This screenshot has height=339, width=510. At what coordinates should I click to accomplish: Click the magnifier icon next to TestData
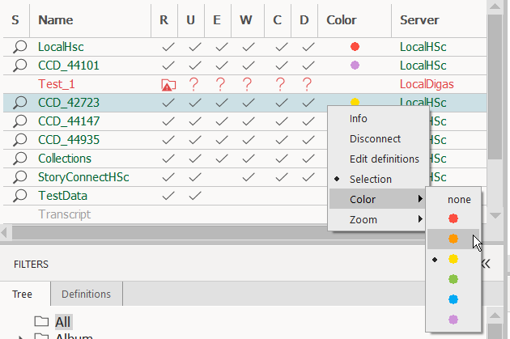pyautogui.click(x=20, y=196)
